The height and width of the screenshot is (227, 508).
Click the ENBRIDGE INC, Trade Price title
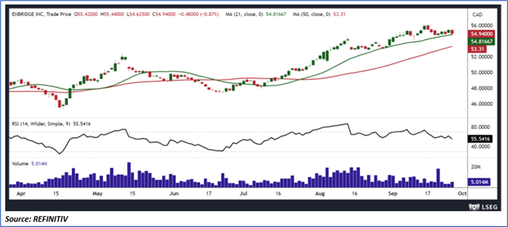click(x=41, y=14)
